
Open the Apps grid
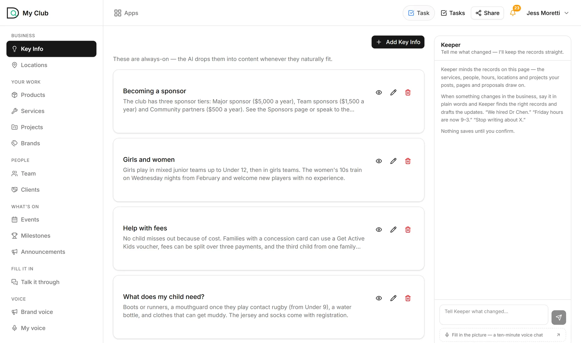click(126, 13)
